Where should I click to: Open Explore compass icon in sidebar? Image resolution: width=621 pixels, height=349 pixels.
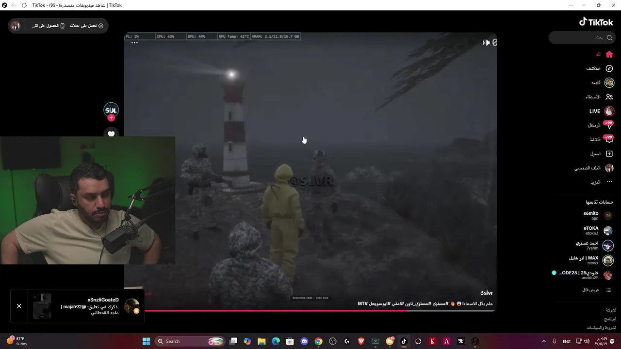click(609, 68)
